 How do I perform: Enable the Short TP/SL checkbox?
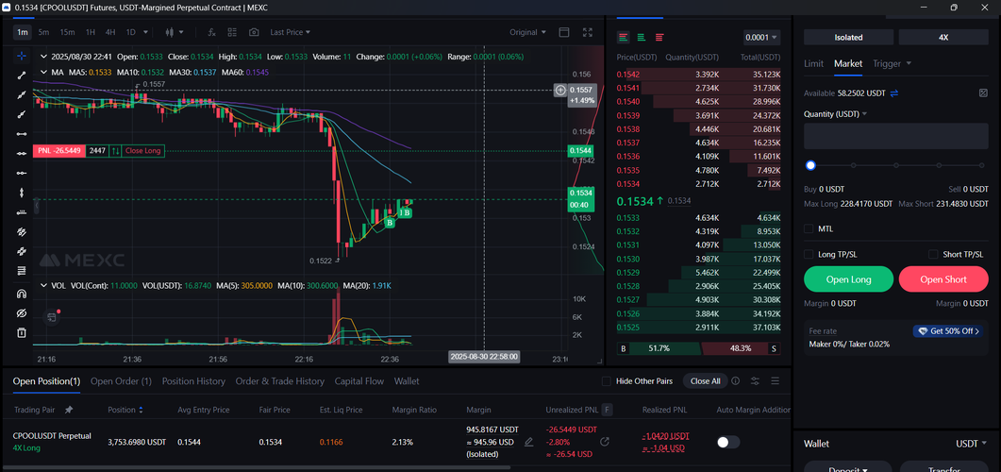point(933,254)
